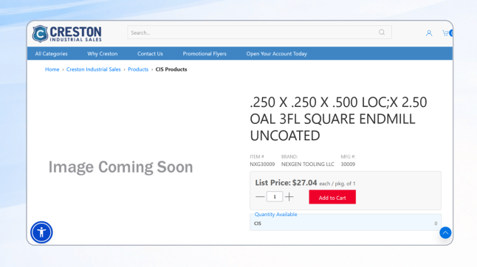Screen dimensions: 477x267
Task: Click the scroll-to-top arrow button
Action: (445, 232)
